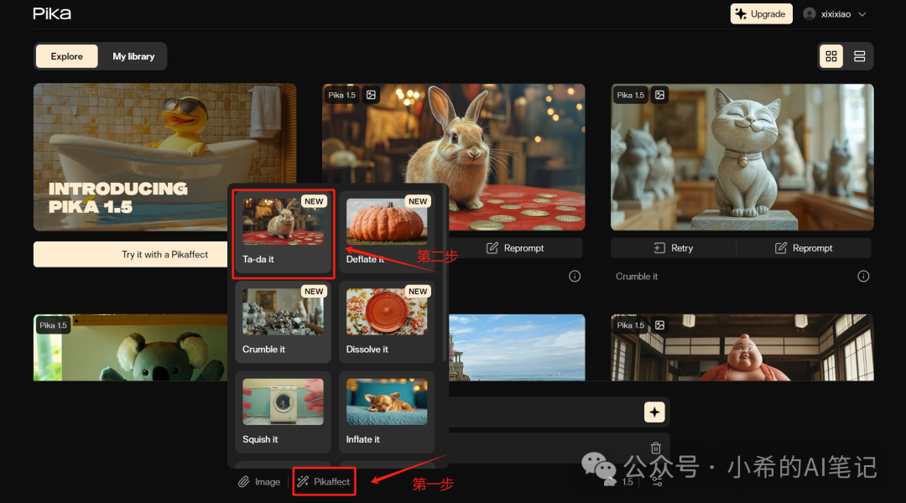Viewport: 906px width, 503px height.
Task: Click the Crumble it caption text
Action: [637, 277]
